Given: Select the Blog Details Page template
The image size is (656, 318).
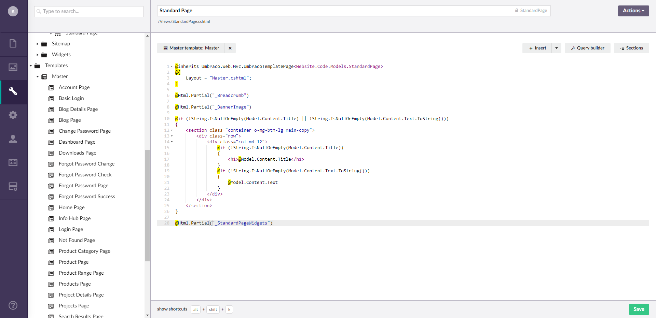Looking at the screenshot, I should [x=78, y=109].
